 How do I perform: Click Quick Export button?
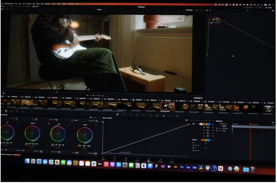pyautogui.click(x=248, y=8)
